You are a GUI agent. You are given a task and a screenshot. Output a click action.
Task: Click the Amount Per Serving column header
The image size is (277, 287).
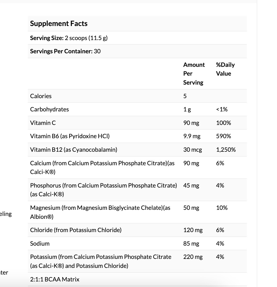[194, 73]
